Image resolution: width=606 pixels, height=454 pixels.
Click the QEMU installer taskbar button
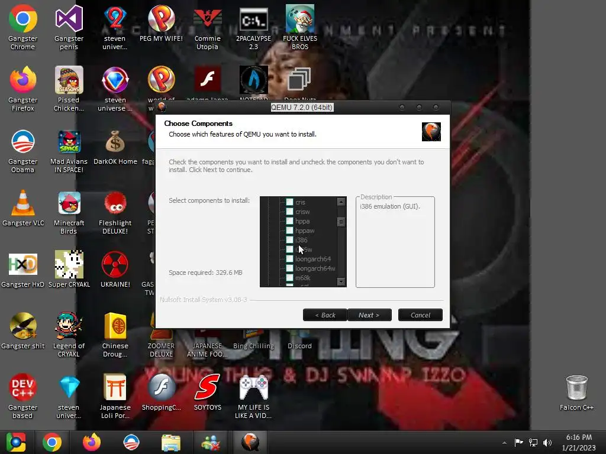point(250,442)
